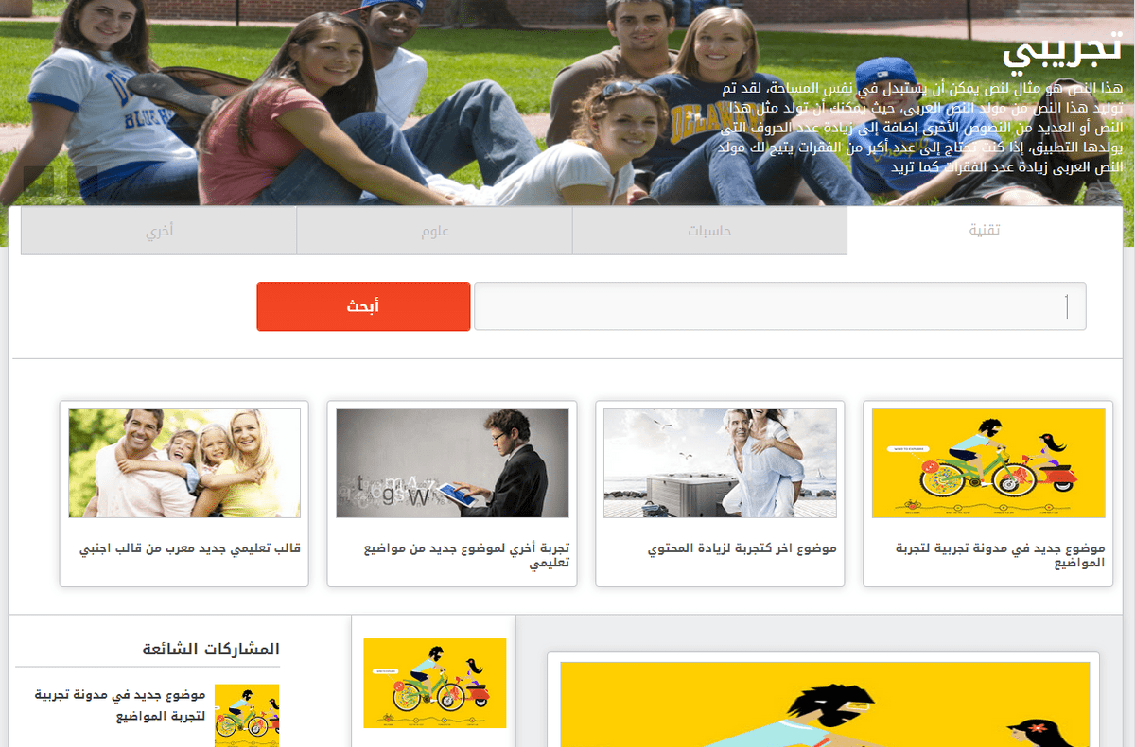Open popular post thumbnail in sidebar
The width and height of the screenshot is (1135, 747).
click(247, 715)
